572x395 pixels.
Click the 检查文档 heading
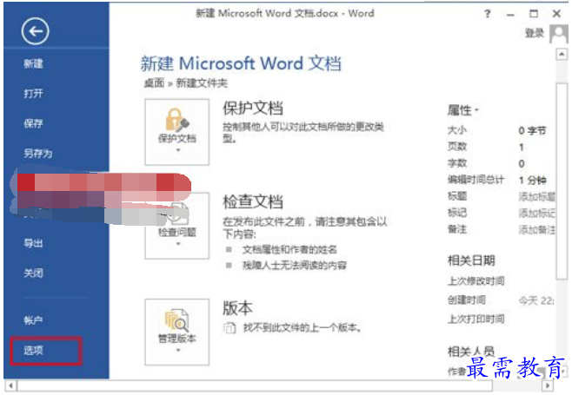tap(253, 201)
